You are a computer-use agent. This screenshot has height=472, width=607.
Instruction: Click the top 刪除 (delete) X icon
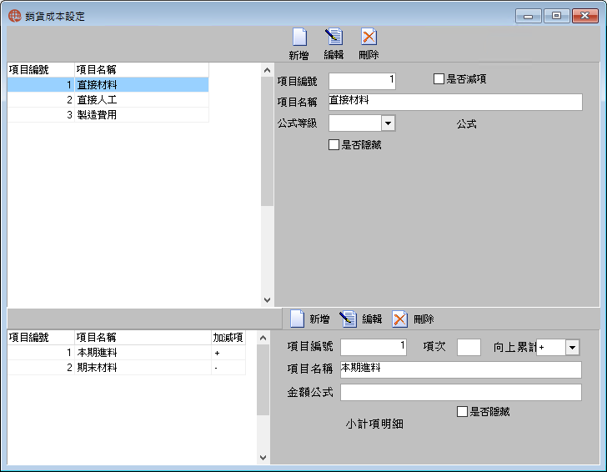[369, 38]
